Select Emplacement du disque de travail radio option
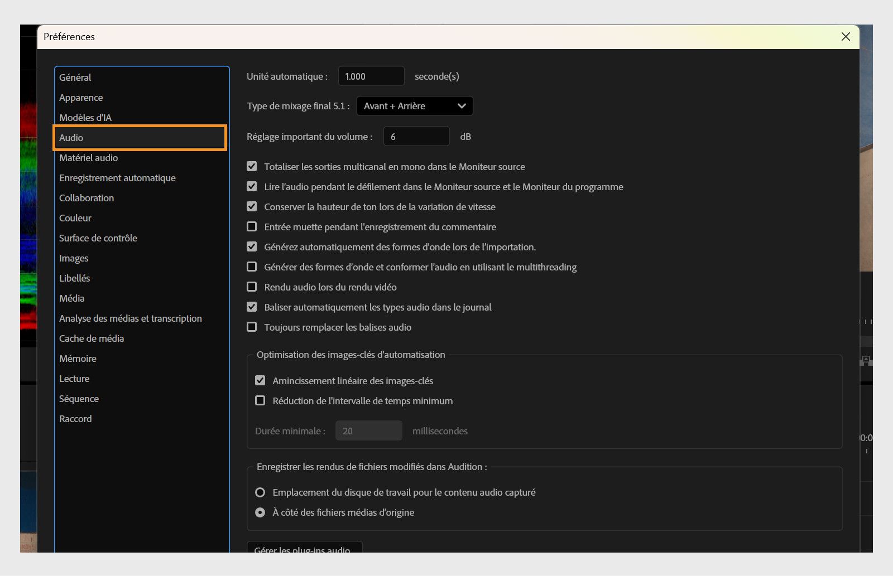Image resolution: width=893 pixels, height=576 pixels. [x=260, y=492]
